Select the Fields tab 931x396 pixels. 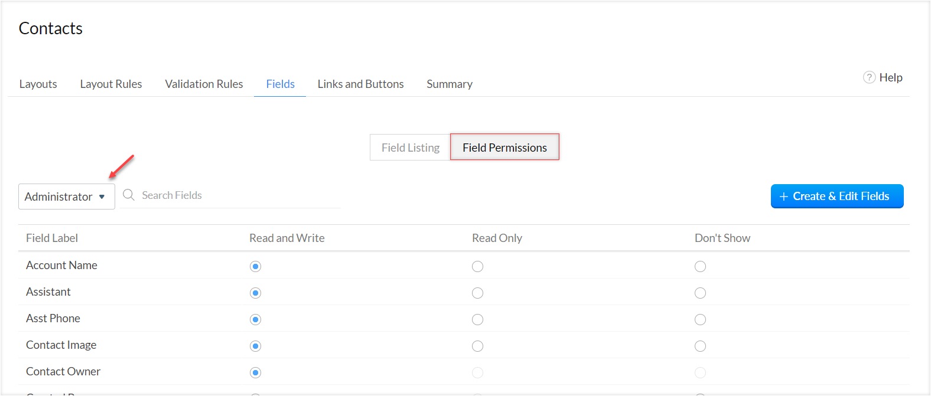[x=280, y=84]
